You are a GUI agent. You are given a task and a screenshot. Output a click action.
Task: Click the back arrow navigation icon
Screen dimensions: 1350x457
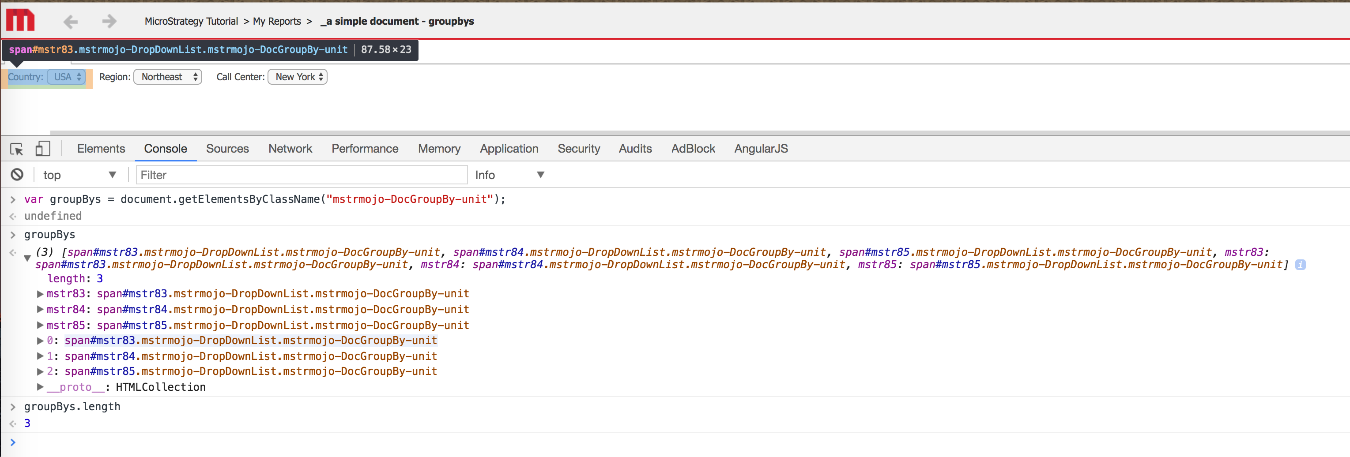[71, 22]
